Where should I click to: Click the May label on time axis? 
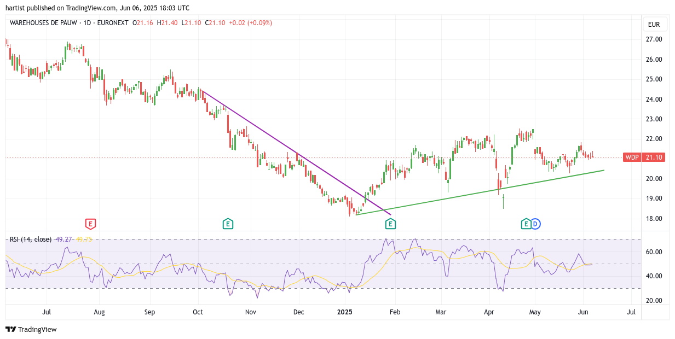[x=535, y=312]
